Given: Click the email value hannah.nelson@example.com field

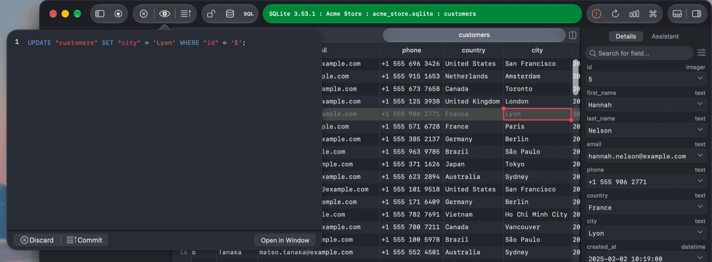Looking at the screenshot, I should [646, 156].
